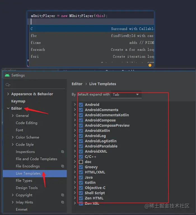
Task: Toggle the AndroidLogKotlin checkbox
Action: point(81,141)
